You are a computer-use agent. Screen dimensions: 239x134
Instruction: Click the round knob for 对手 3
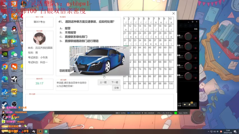tap(188, 56)
